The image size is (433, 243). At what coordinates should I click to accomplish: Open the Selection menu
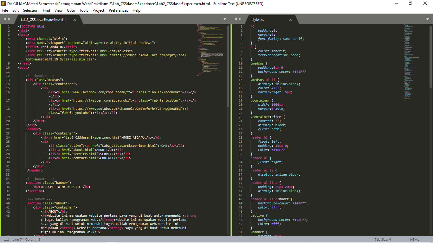click(31, 10)
